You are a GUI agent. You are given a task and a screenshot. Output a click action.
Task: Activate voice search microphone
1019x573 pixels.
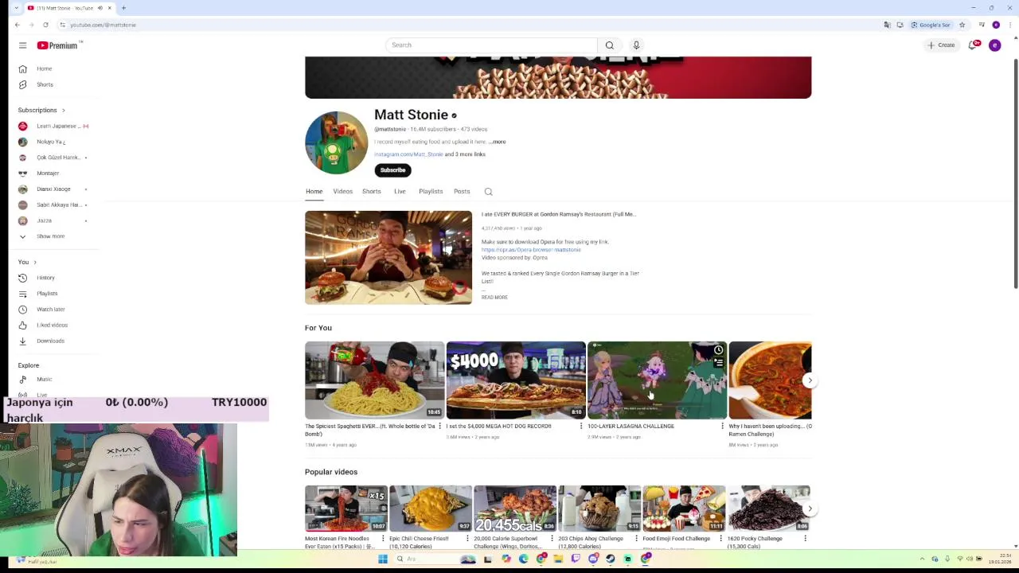coord(636,45)
